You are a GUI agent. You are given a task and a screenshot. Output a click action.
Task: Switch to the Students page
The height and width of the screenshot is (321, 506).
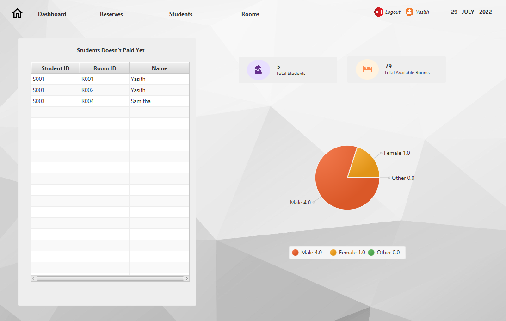(x=180, y=14)
